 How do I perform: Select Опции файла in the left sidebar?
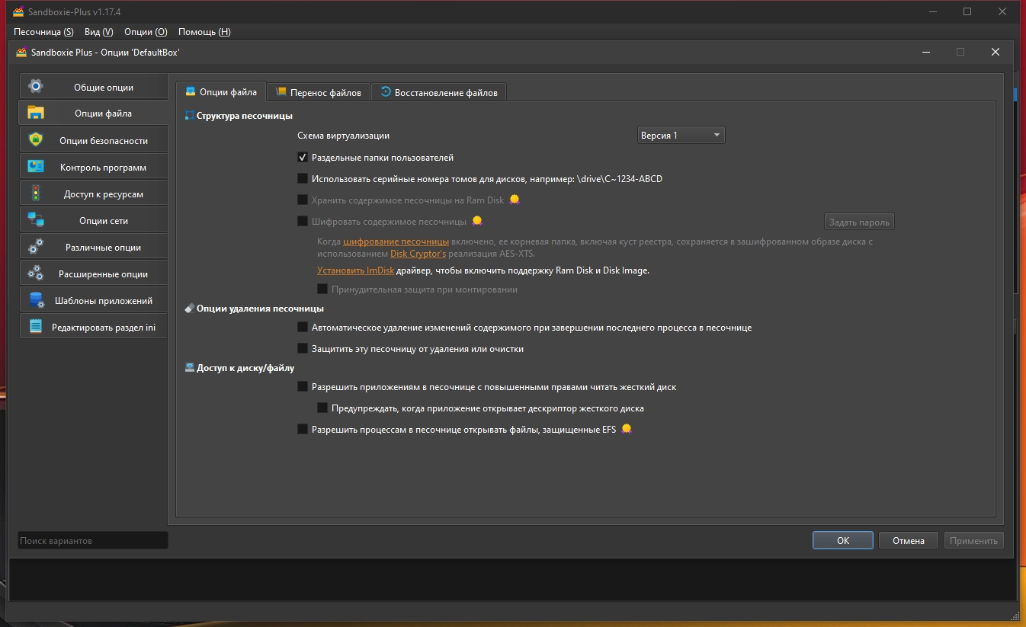pos(93,114)
